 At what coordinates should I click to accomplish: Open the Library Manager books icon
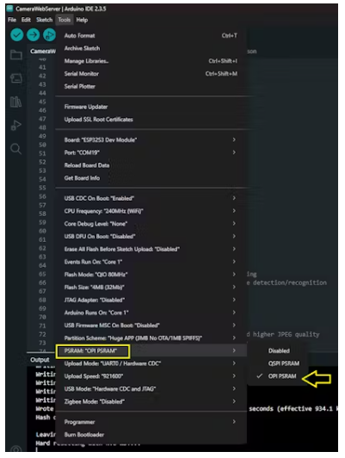tap(15, 102)
